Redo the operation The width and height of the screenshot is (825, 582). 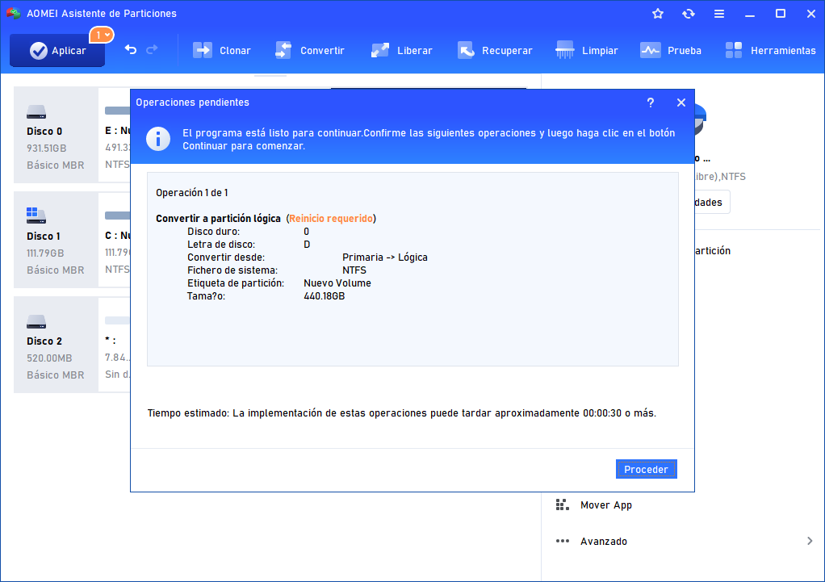152,50
